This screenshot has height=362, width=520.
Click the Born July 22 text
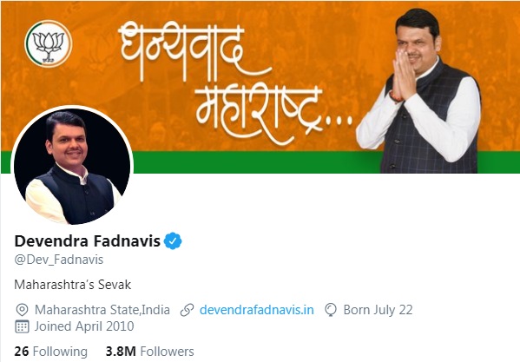click(x=378, y=310)
